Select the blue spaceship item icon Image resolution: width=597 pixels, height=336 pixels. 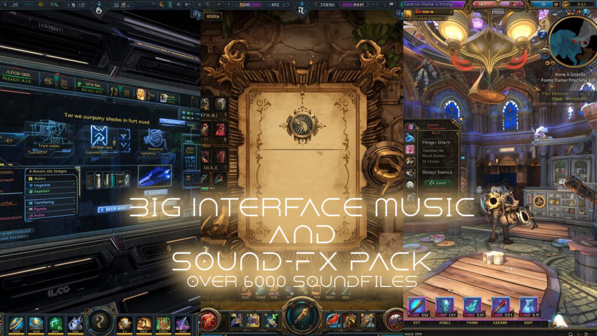(154, 176)
